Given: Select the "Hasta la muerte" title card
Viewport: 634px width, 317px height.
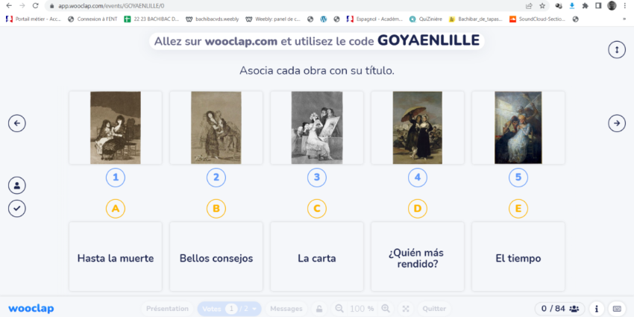Looking at the screenshot, I should [x=116, y=258].
